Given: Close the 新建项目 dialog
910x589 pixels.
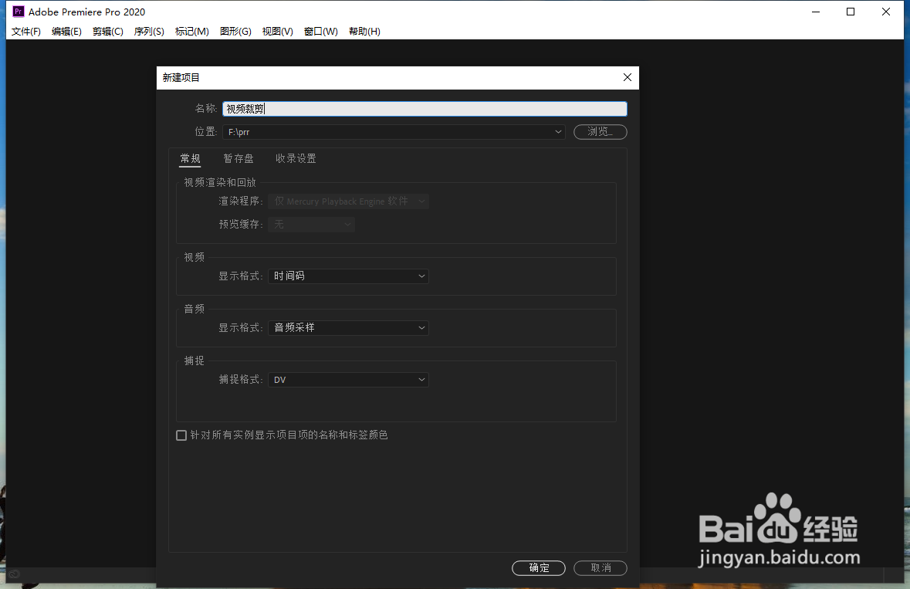Looking at the screenshot, I should (x=628, y=77).
